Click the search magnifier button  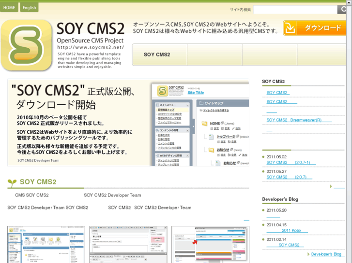[x=342, y=9]
